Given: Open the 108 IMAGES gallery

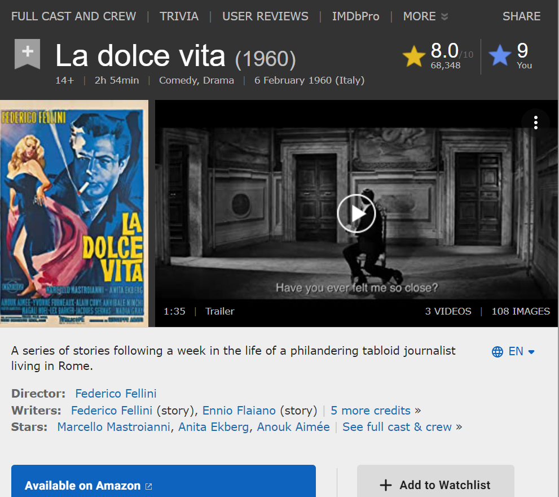Looking at the screenshot, I should [520, 311].
